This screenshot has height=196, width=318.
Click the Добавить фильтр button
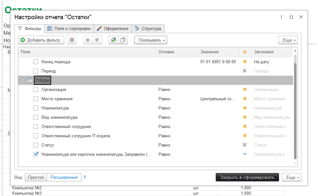tap(41, 40)
